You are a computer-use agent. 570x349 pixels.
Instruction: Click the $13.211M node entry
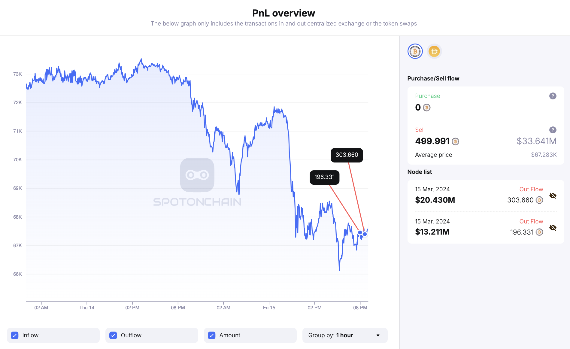(x=432, y=232)
